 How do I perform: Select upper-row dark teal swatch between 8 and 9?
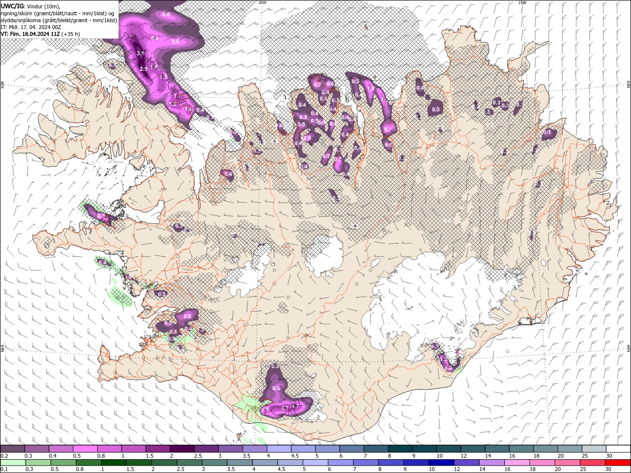400,449
